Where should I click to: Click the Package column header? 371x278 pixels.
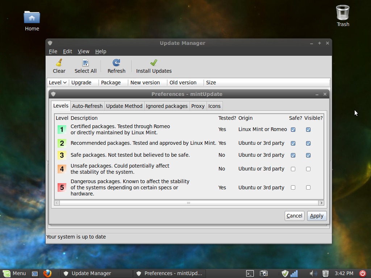pos(113,83)
